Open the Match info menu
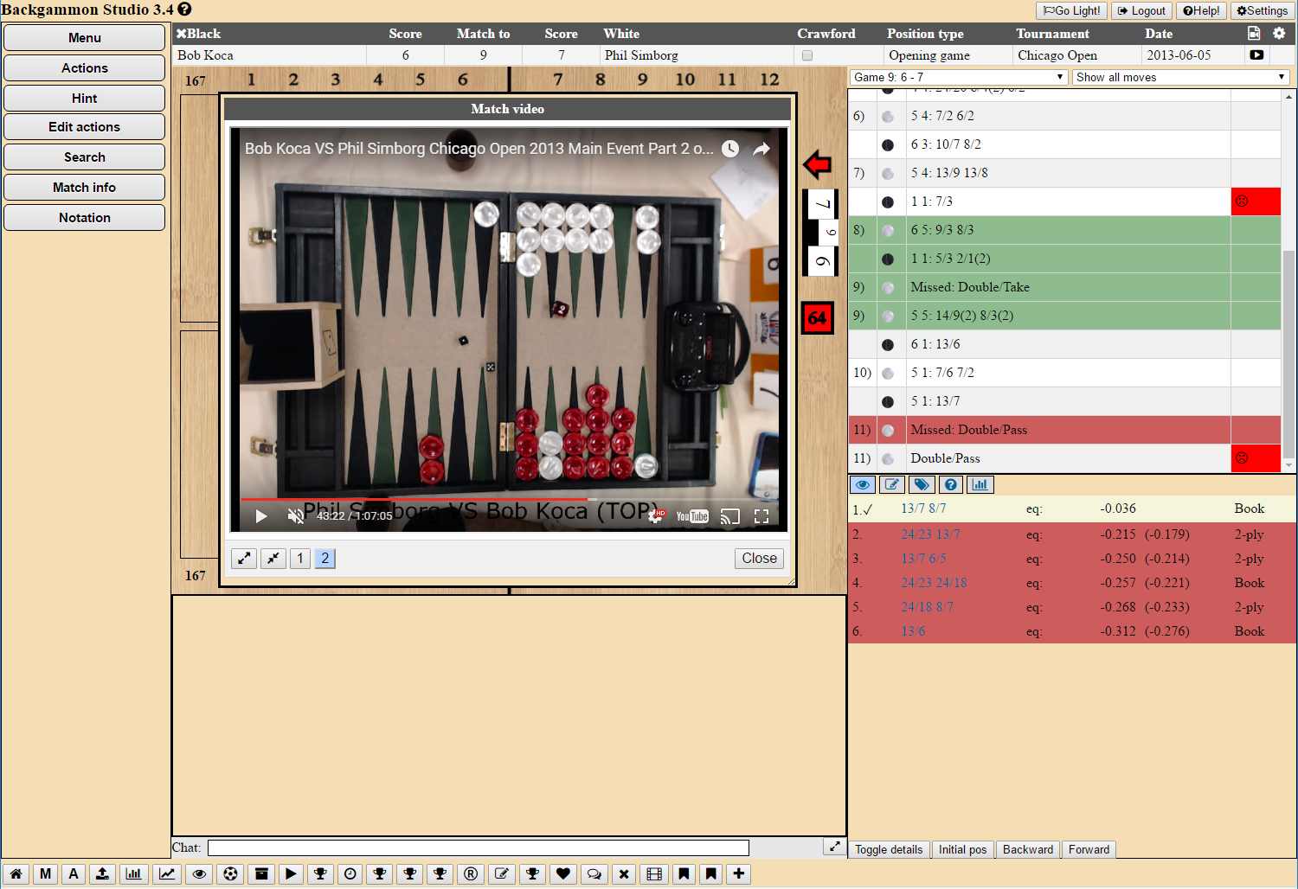The width and height of the screenshot is (1298, 889). pyautogui.click(x=84, y=188)
